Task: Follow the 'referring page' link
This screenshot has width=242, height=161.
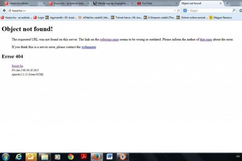Action: click(109, 40)
